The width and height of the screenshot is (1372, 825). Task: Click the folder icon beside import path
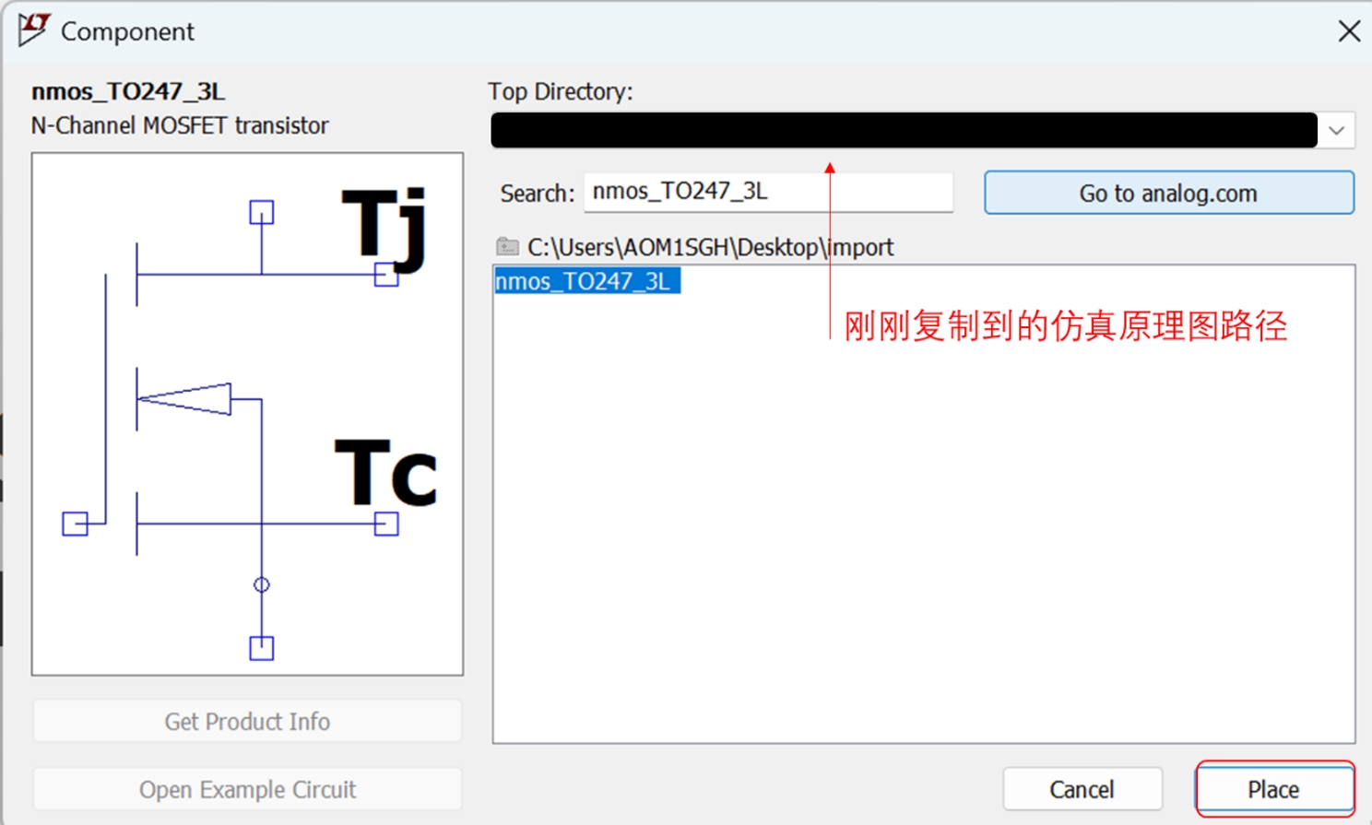click(507, 246)
